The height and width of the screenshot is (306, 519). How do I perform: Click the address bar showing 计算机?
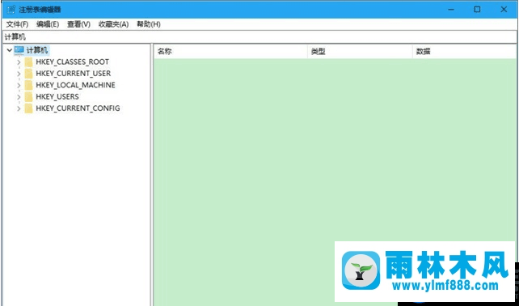click(259, 36)
